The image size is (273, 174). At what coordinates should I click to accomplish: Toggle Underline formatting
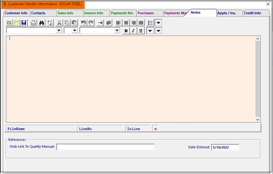[x=141, y=31]
